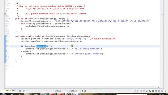The height and width of the screenshot is (95, 168).
Task: Click 'for (String phoneNumber' on line 16
Action: pos(36,24)
